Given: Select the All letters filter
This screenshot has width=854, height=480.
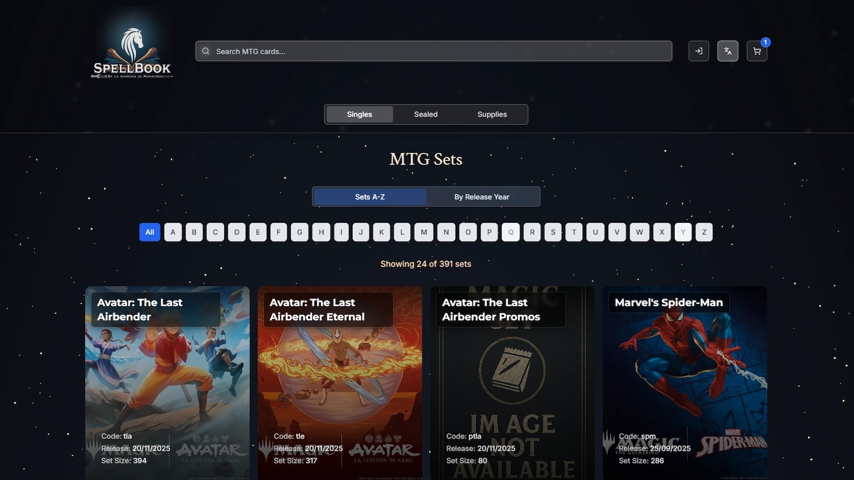Looking at the screenshot, I should [149, 232].
